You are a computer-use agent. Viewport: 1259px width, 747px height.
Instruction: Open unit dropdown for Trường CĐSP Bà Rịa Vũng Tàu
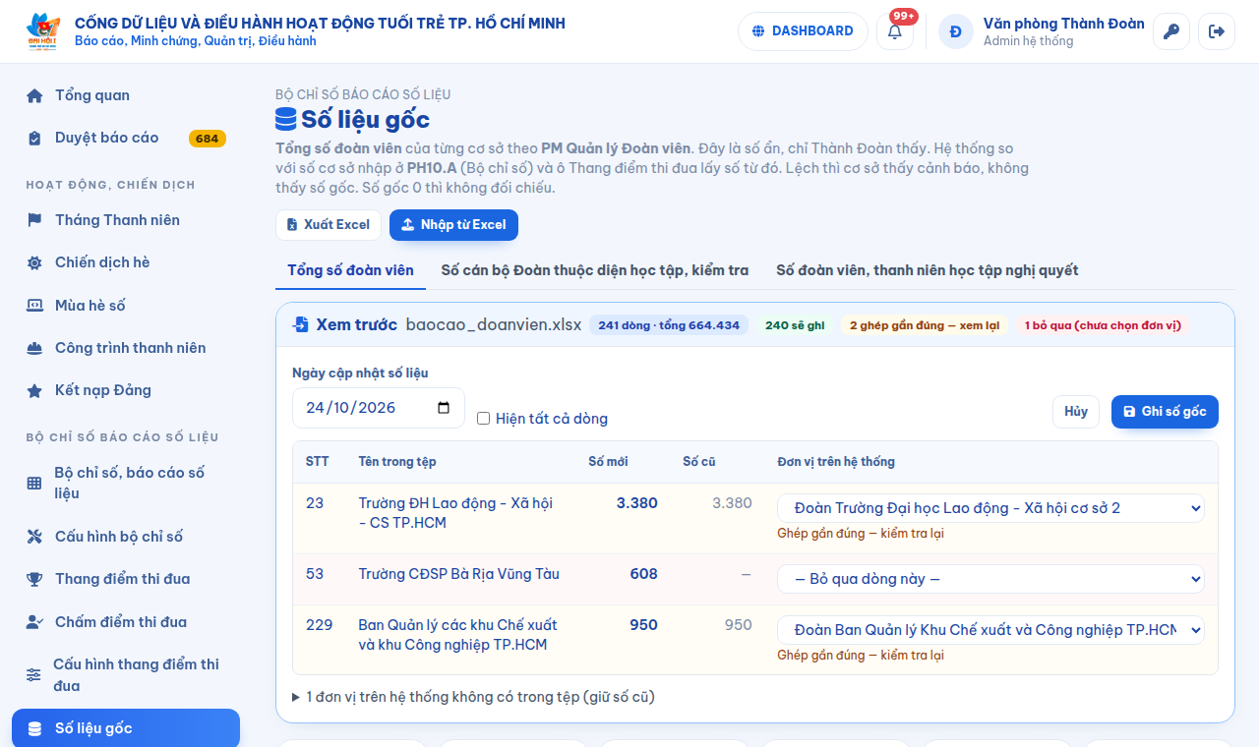click(990, 579)
